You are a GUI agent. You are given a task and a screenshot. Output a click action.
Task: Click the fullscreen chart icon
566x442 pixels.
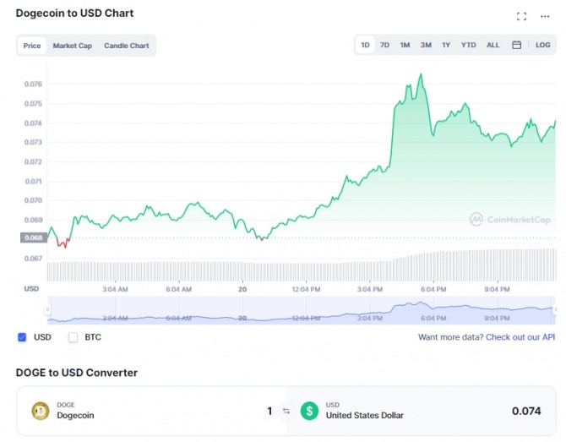(521, 16)
